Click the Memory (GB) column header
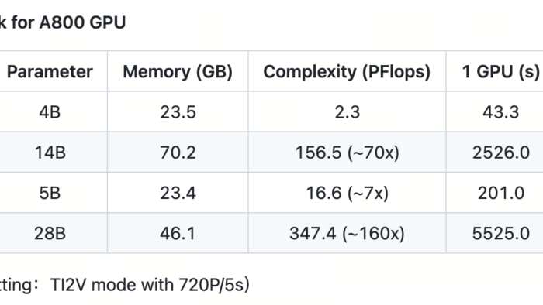Image resolution: width=543 pixels, height=305 pixels. [x=178, y=72]
